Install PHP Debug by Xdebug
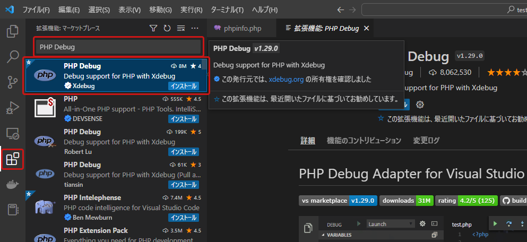527x242 pixels. (x=184, y=86)
